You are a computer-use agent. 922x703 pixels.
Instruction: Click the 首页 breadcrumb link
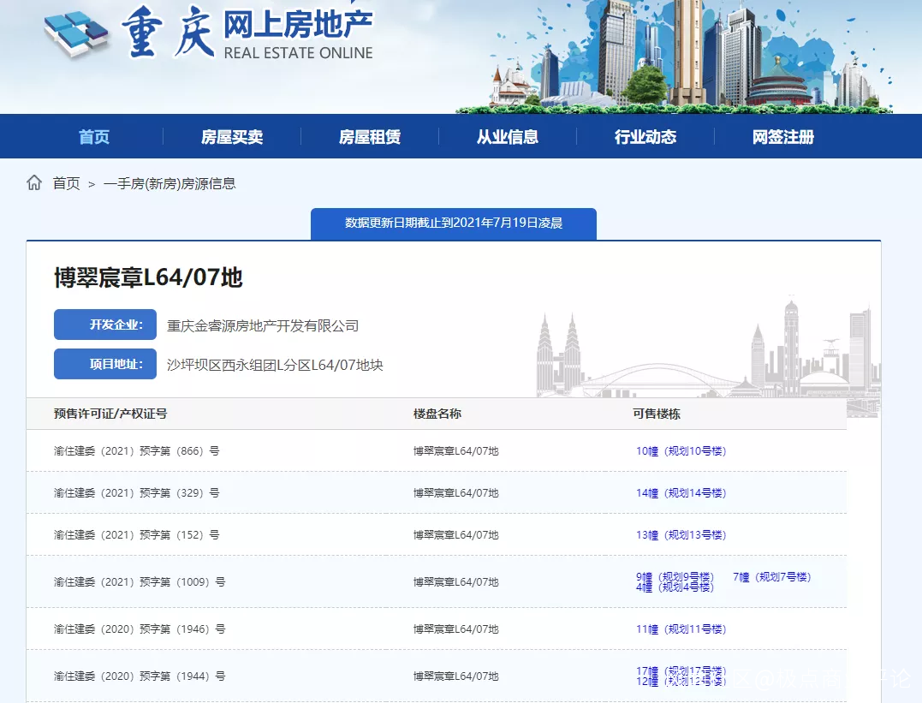66,183
